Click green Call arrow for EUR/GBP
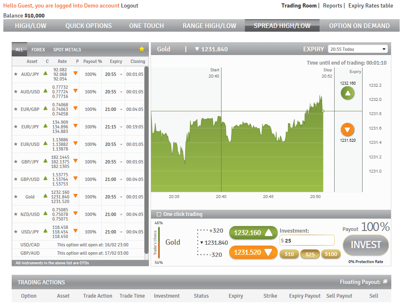The image size is (403, 306). tap(45, 108)
